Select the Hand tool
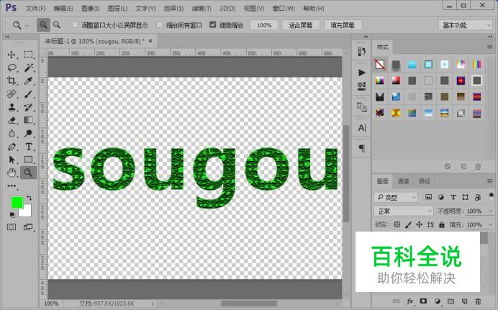The image size is (498, 310). pos(12,173)
